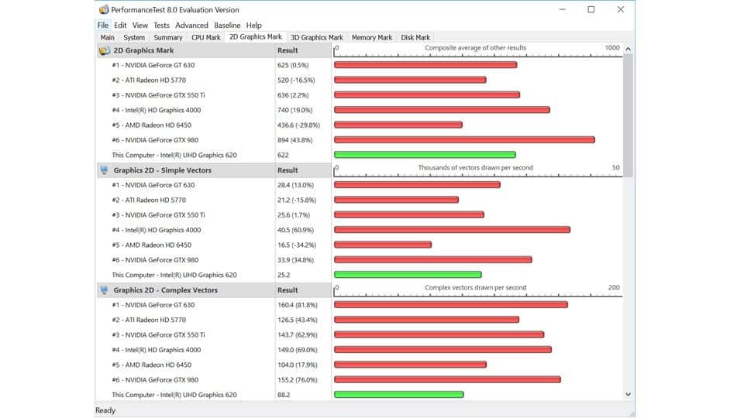The height and width of the screenshot is (418, 744).
Task: Select the 2D Graphics Mark tab
Action: tap(256, 37)
